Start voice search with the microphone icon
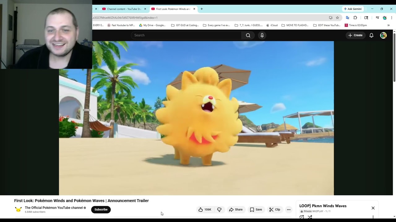 pyautogui.click(x=262, y=35)
